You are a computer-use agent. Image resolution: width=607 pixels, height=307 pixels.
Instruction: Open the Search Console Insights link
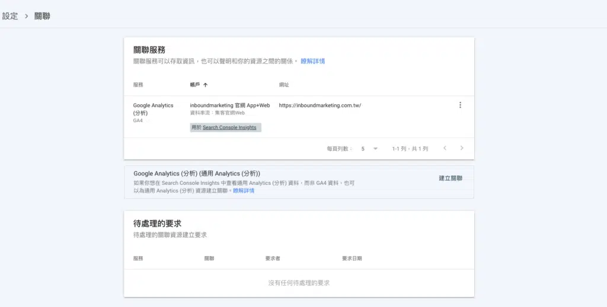pyautogui.click(x=229, y=127)
